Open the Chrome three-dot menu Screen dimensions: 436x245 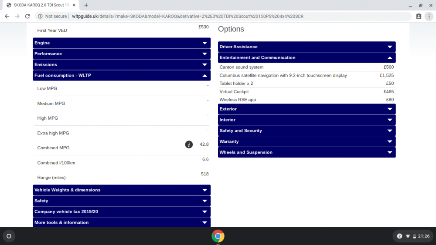[x=429, y=17]
